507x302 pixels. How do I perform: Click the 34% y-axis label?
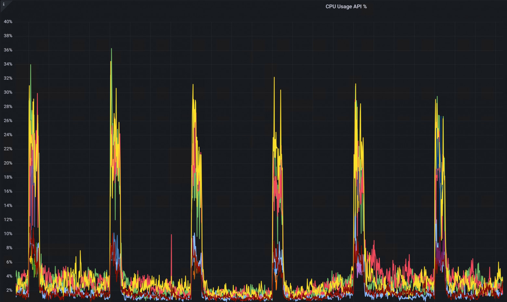[x=8, y=64]
